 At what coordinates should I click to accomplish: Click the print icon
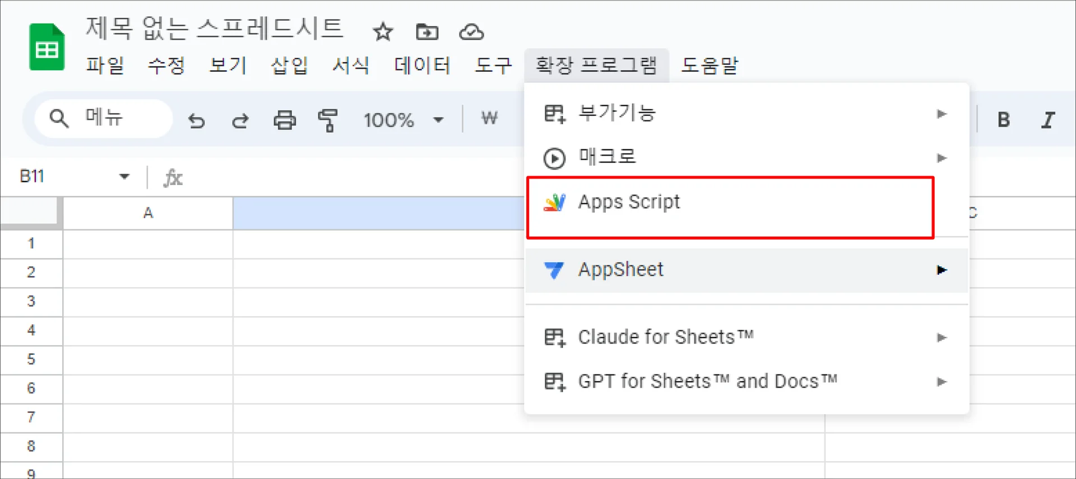pyautogui.click(x=285, y=120)
